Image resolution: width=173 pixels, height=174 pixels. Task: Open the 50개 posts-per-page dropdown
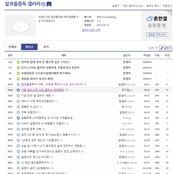pos(153,48)
